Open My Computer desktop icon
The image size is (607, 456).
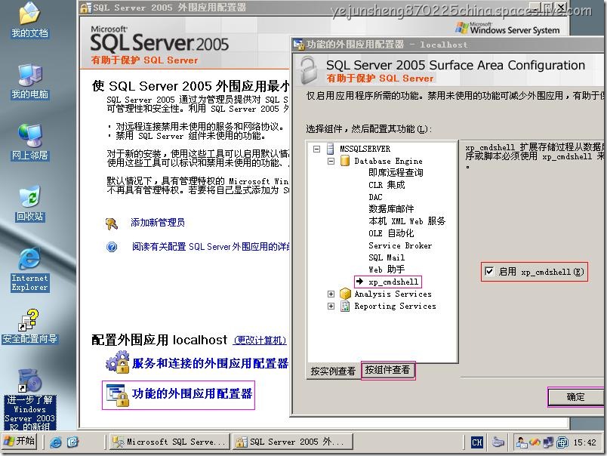29,82
